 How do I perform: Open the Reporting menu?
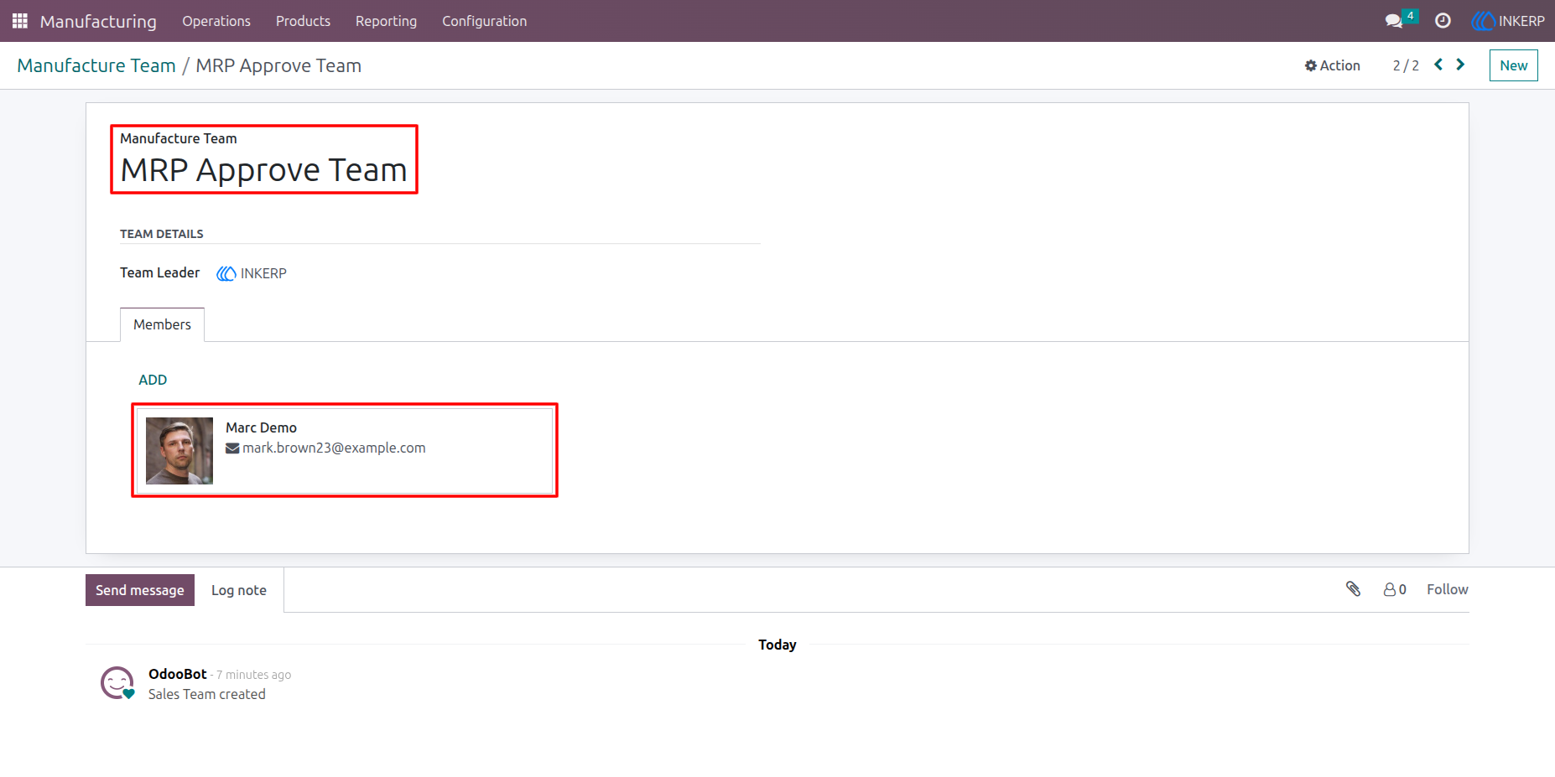tap(386, 21)
